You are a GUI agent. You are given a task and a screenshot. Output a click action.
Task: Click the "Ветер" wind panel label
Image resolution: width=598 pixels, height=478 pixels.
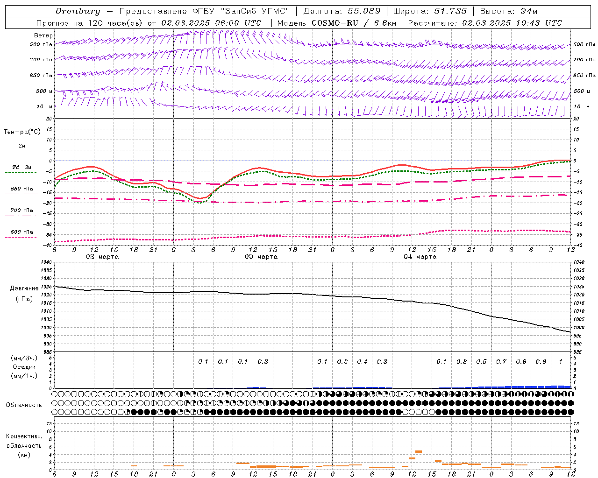[x=43, y=35]
